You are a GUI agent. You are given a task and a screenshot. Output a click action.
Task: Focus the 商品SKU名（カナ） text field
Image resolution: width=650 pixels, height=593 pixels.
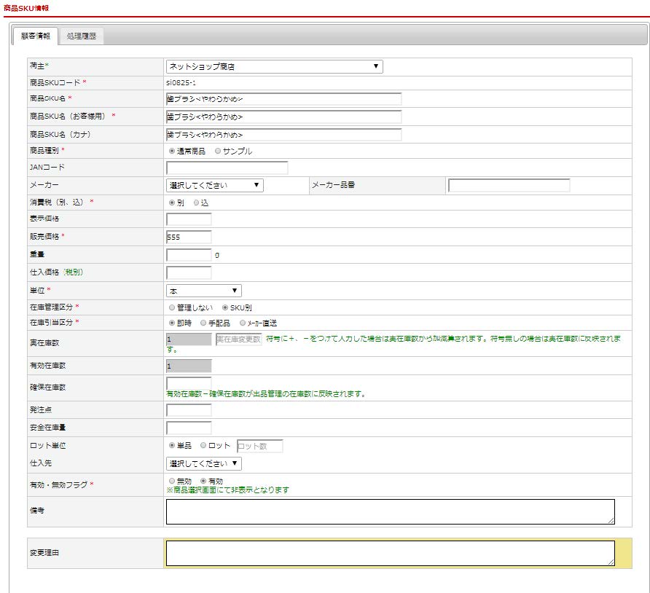coord(283,135)
